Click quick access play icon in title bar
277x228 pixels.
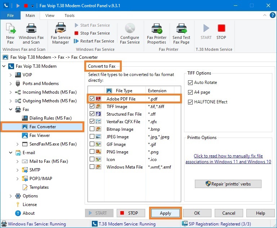click(x=18, y=6)
